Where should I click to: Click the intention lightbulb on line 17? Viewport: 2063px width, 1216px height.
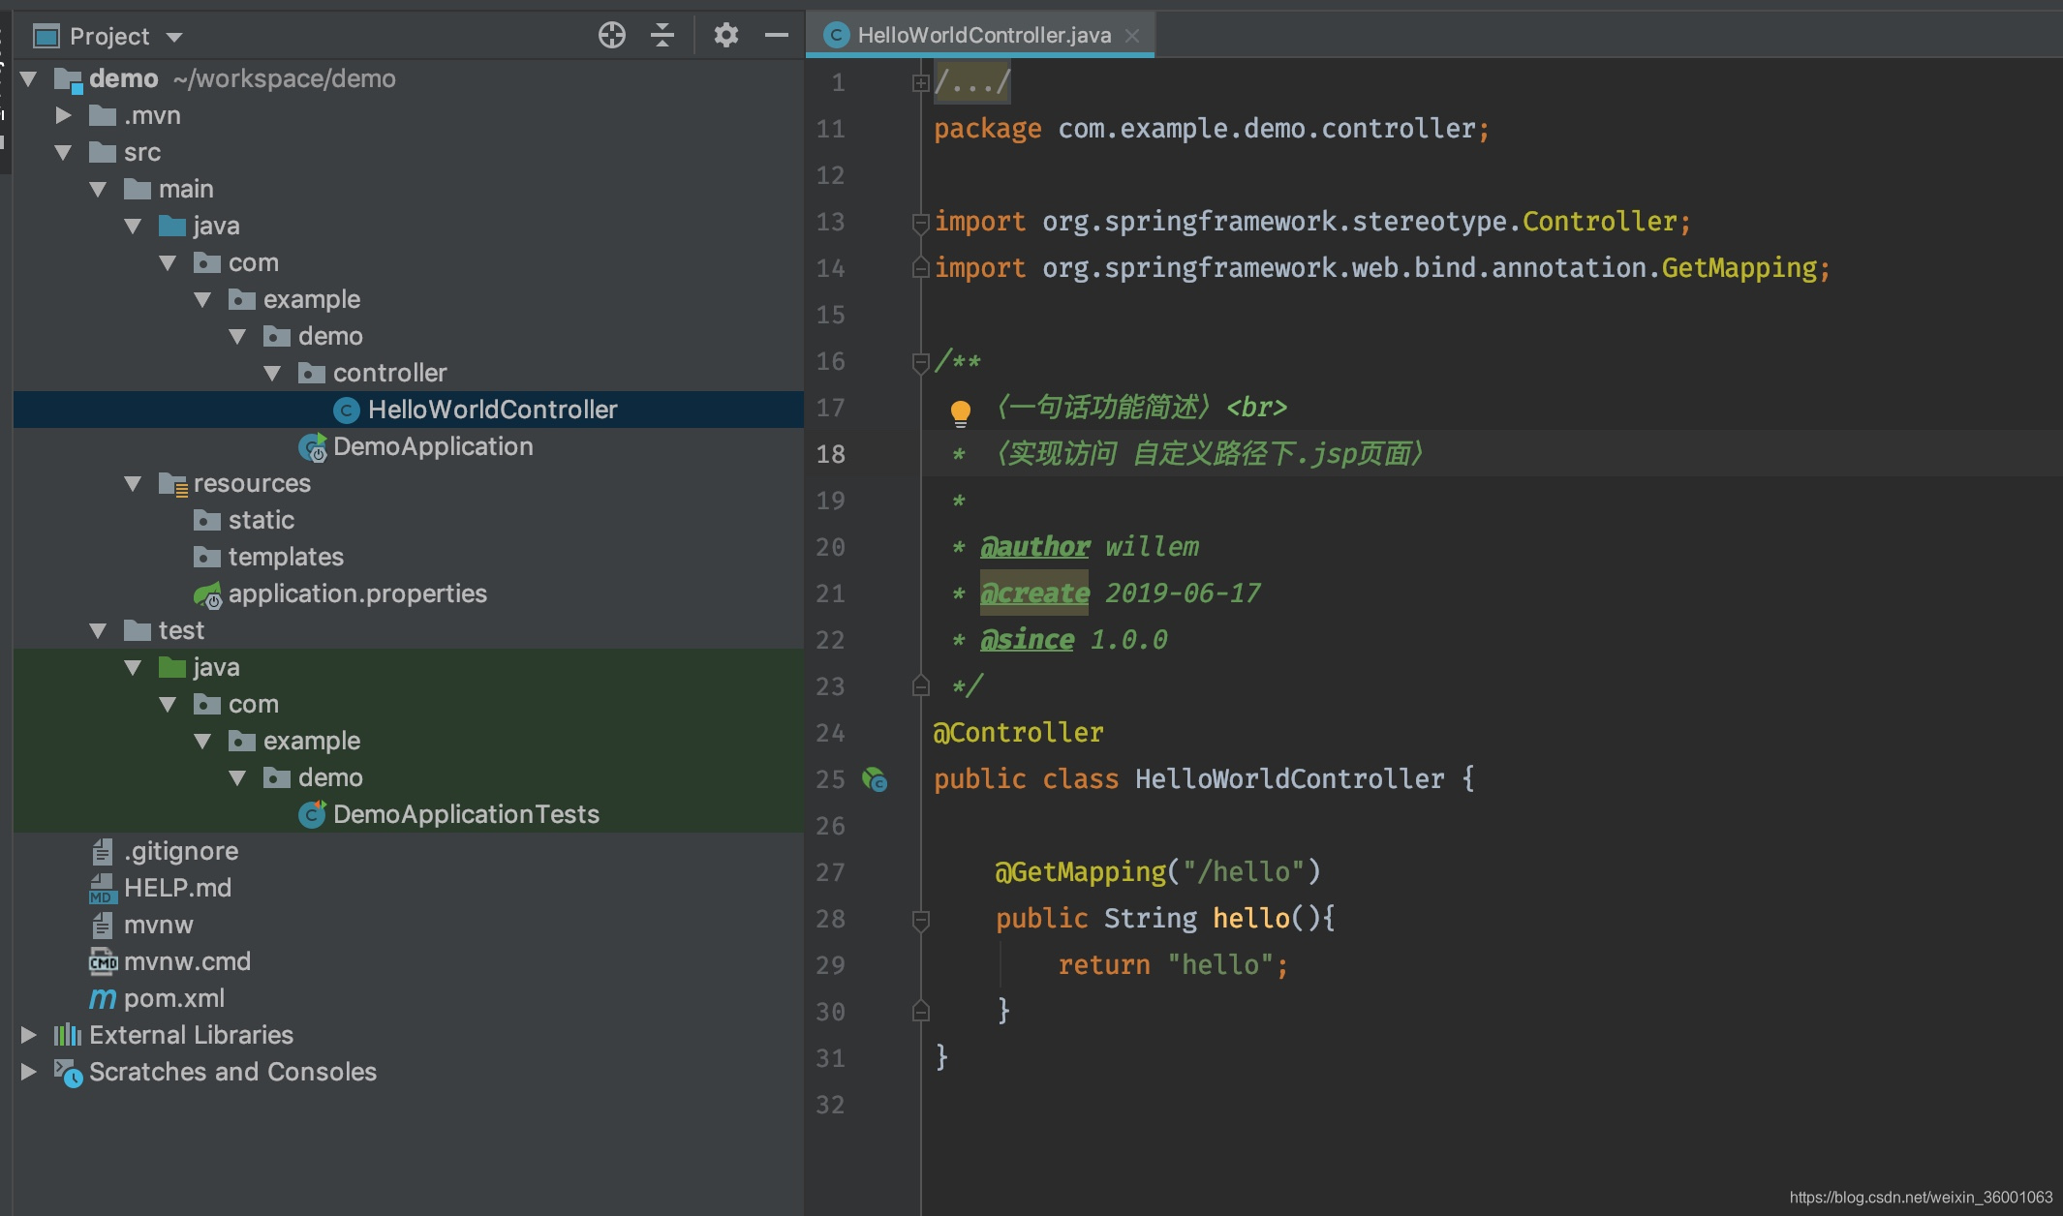click(960, 413)
